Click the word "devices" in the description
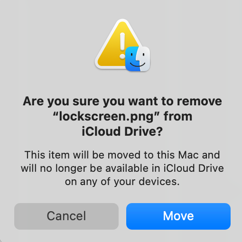 [x=158, y=181]
